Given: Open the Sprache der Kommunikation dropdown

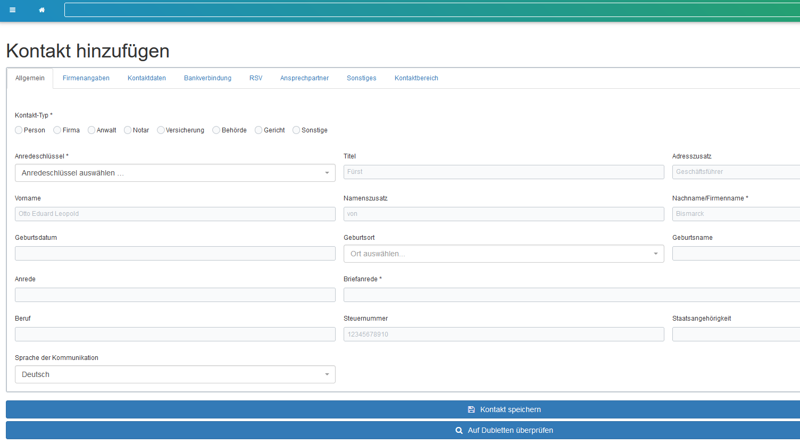Looking at the screenshot, I should tap(175, 374).
